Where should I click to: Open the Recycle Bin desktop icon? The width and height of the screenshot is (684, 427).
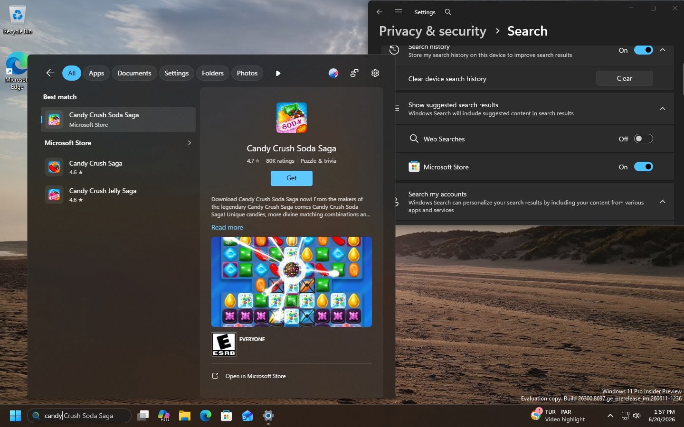click(x=18, y=20)
